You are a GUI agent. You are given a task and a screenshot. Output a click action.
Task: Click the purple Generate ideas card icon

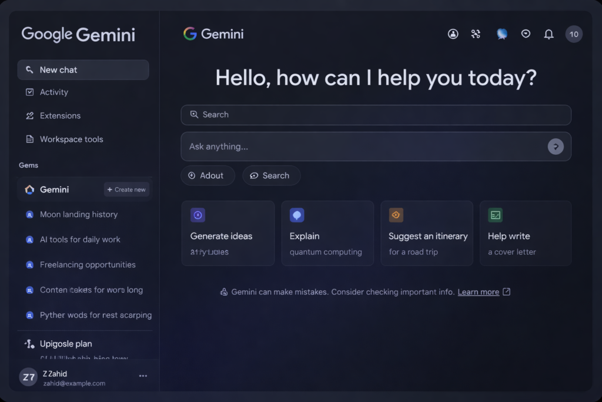198,215
